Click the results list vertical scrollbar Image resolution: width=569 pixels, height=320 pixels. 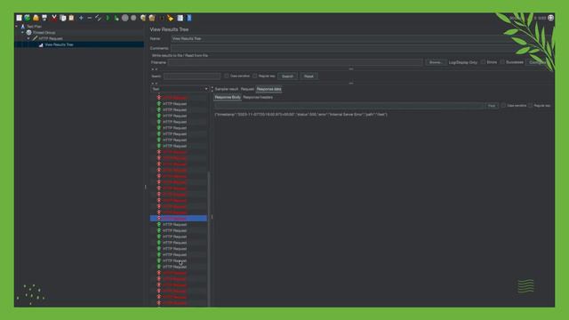(x=209, y=239)
